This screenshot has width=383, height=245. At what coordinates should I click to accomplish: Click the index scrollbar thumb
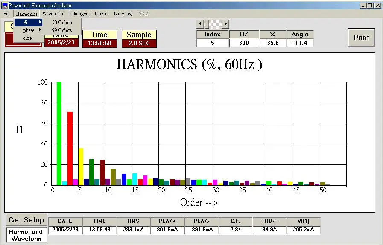point(207,24)
